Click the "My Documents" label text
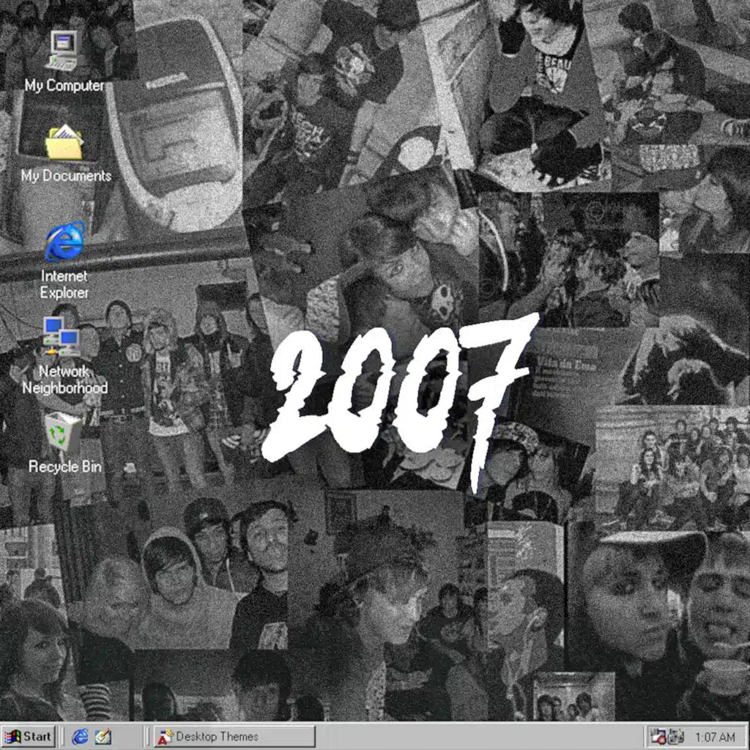 pyautogui.click(x=66, y=176)
